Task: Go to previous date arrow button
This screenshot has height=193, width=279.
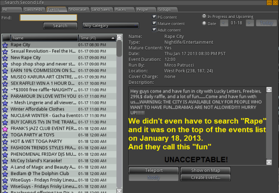Action: (x=224, y=23)
